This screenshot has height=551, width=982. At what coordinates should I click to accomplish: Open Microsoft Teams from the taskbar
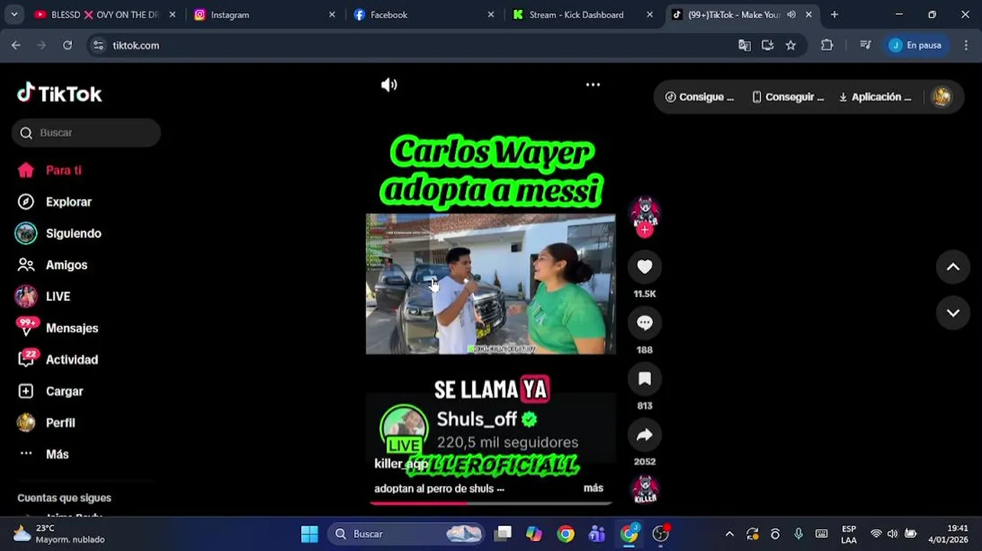click(597, 534)
